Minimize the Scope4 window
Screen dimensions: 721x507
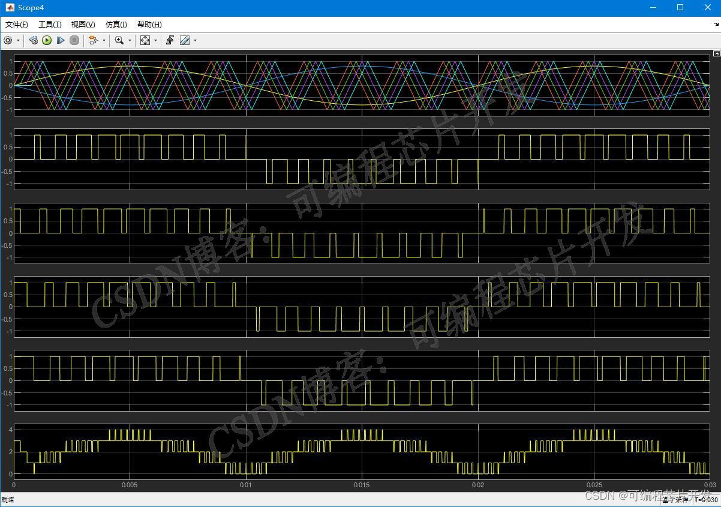653,8
